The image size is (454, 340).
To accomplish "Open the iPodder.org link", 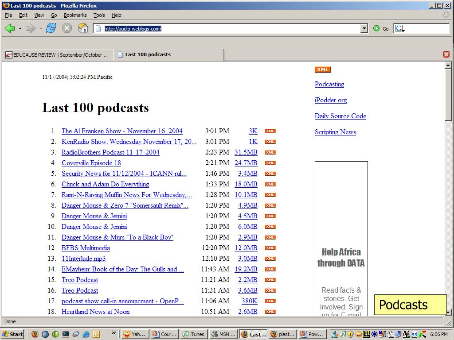I will pyautogui.click(x=331, y=100).
